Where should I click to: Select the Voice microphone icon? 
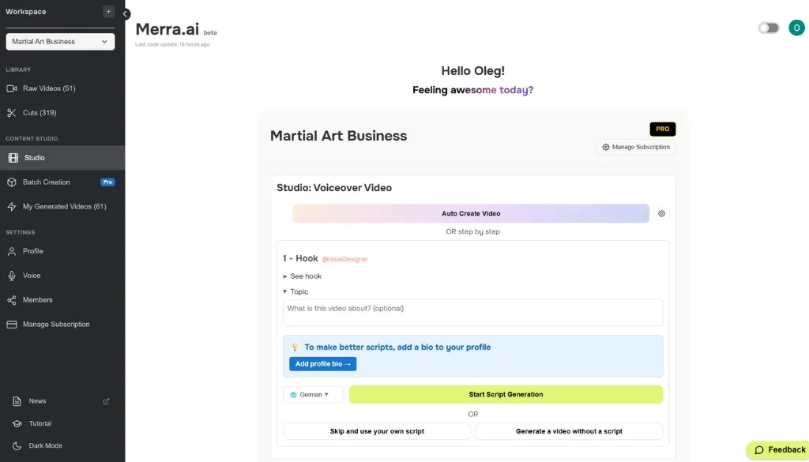[x=13, y=276]
